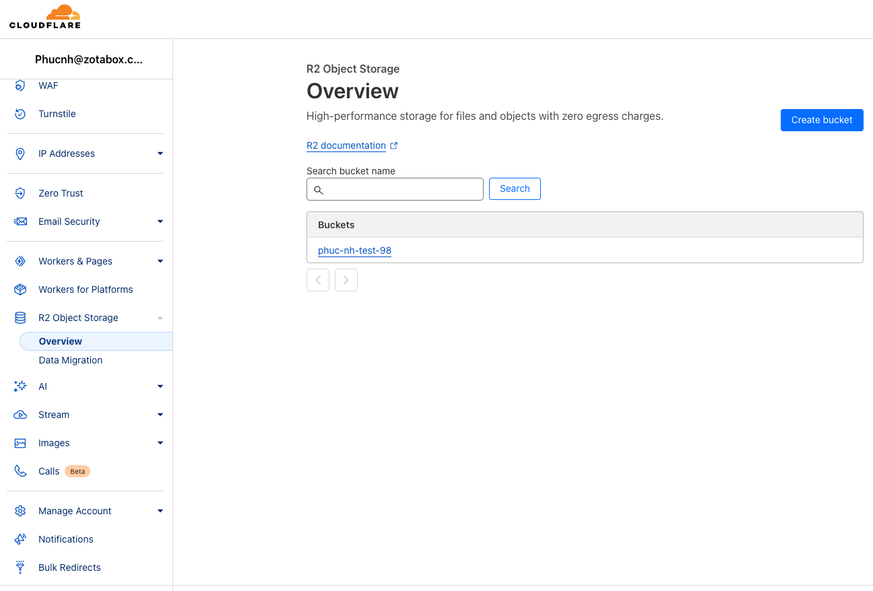Select the IP Addresses location icon
Screen dimensions: 873x591
click(20, 153)
